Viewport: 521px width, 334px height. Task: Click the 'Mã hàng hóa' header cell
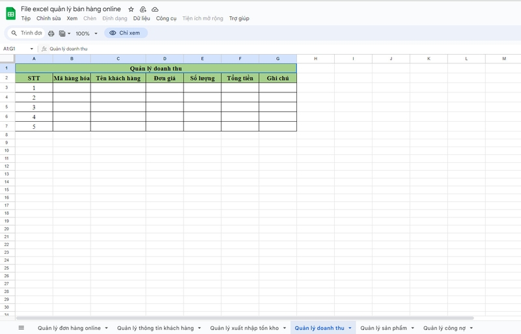tap(72, 78)
